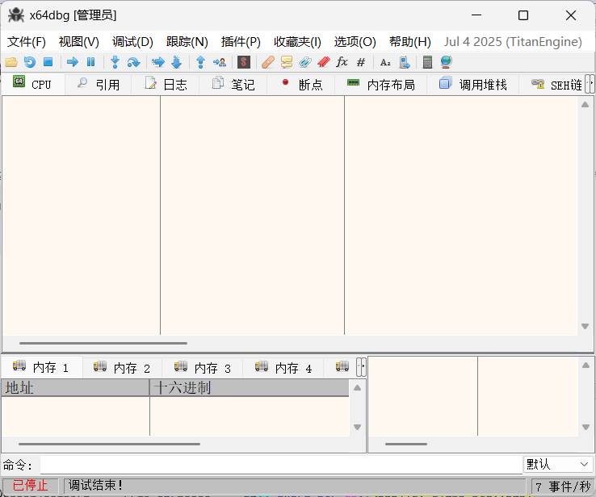Click the Step Into icon
Image resolution: width=596 pixels, height=497 pixels.
click(115, 62)
